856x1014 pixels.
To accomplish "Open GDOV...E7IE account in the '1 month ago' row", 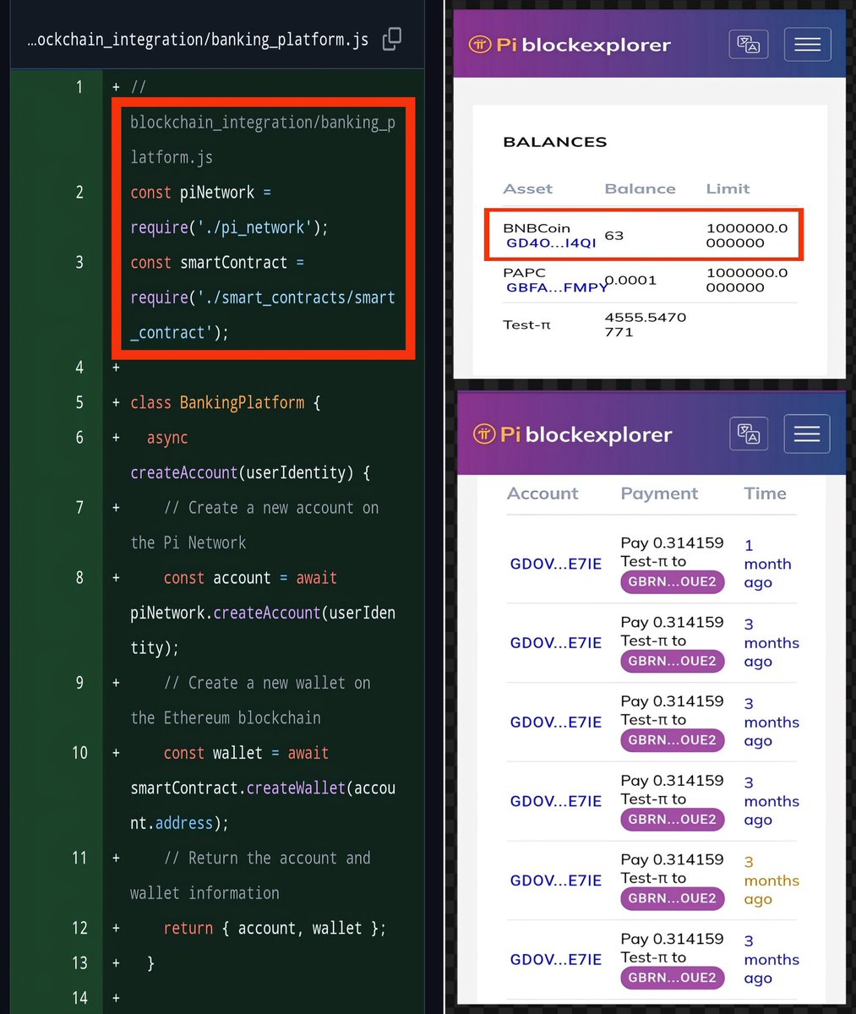I will click(x=556, y=564).
